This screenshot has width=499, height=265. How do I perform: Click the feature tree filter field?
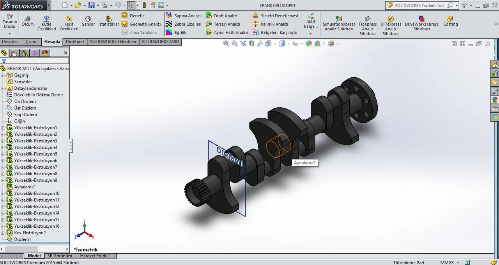click(x=38, y=61)
